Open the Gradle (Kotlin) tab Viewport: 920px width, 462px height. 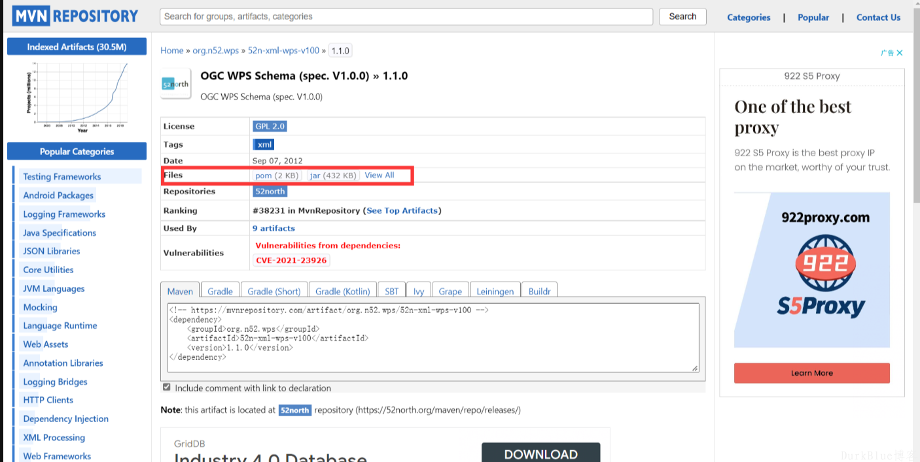pyautogui.click(x=343, y=291)
